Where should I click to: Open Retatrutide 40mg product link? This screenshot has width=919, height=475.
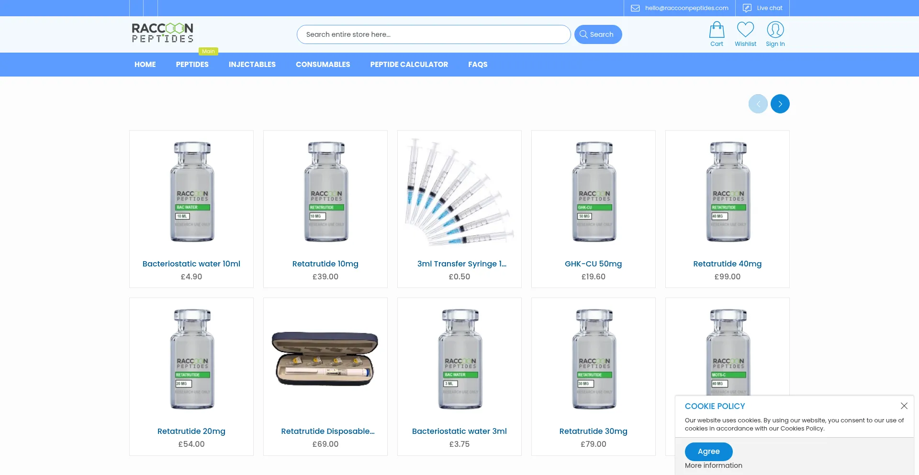(x=728, y=264)
